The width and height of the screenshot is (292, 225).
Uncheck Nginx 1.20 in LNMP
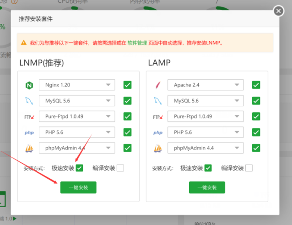point(128,85)
